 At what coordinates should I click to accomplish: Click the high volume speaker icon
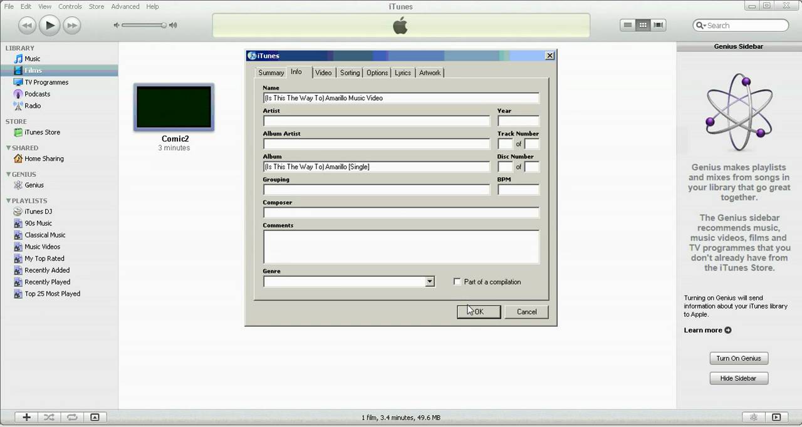(173, 25)
